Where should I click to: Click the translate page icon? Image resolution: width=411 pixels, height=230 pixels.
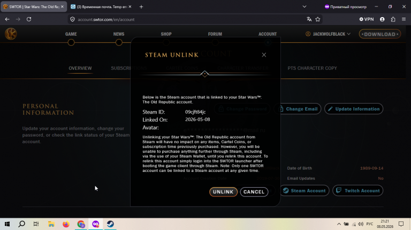tap(309, 19)
